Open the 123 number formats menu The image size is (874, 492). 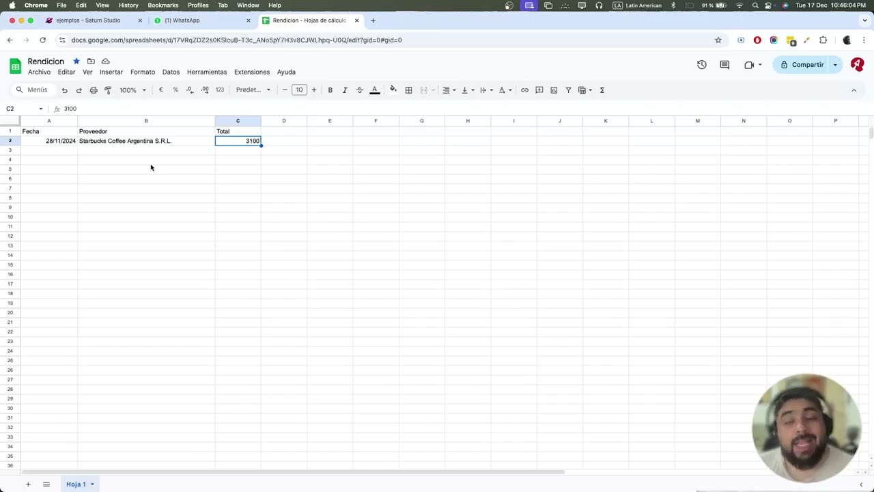pos(220,90)
